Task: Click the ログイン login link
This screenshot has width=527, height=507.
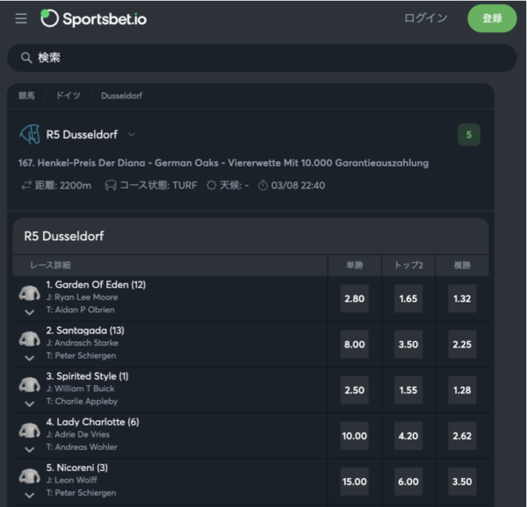Action: click(x=425, y=18)
